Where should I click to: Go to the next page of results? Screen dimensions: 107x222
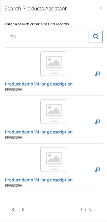click(x=23, y=209)
